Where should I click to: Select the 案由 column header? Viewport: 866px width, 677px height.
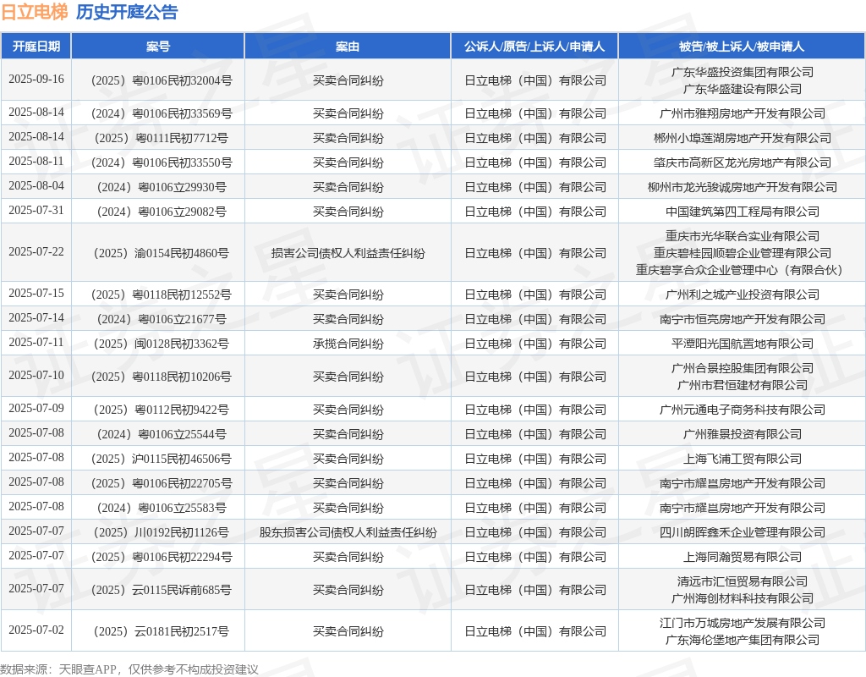point(348,47)
